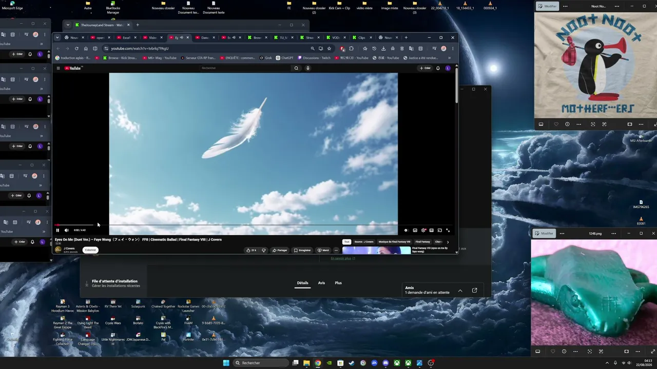The image size is (657, 369).
Task: Switch to theater mode in YouTube player
Action: point(432,230)
